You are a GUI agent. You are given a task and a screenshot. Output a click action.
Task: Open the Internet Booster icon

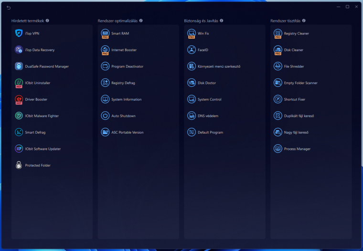(x=105, y=50)
